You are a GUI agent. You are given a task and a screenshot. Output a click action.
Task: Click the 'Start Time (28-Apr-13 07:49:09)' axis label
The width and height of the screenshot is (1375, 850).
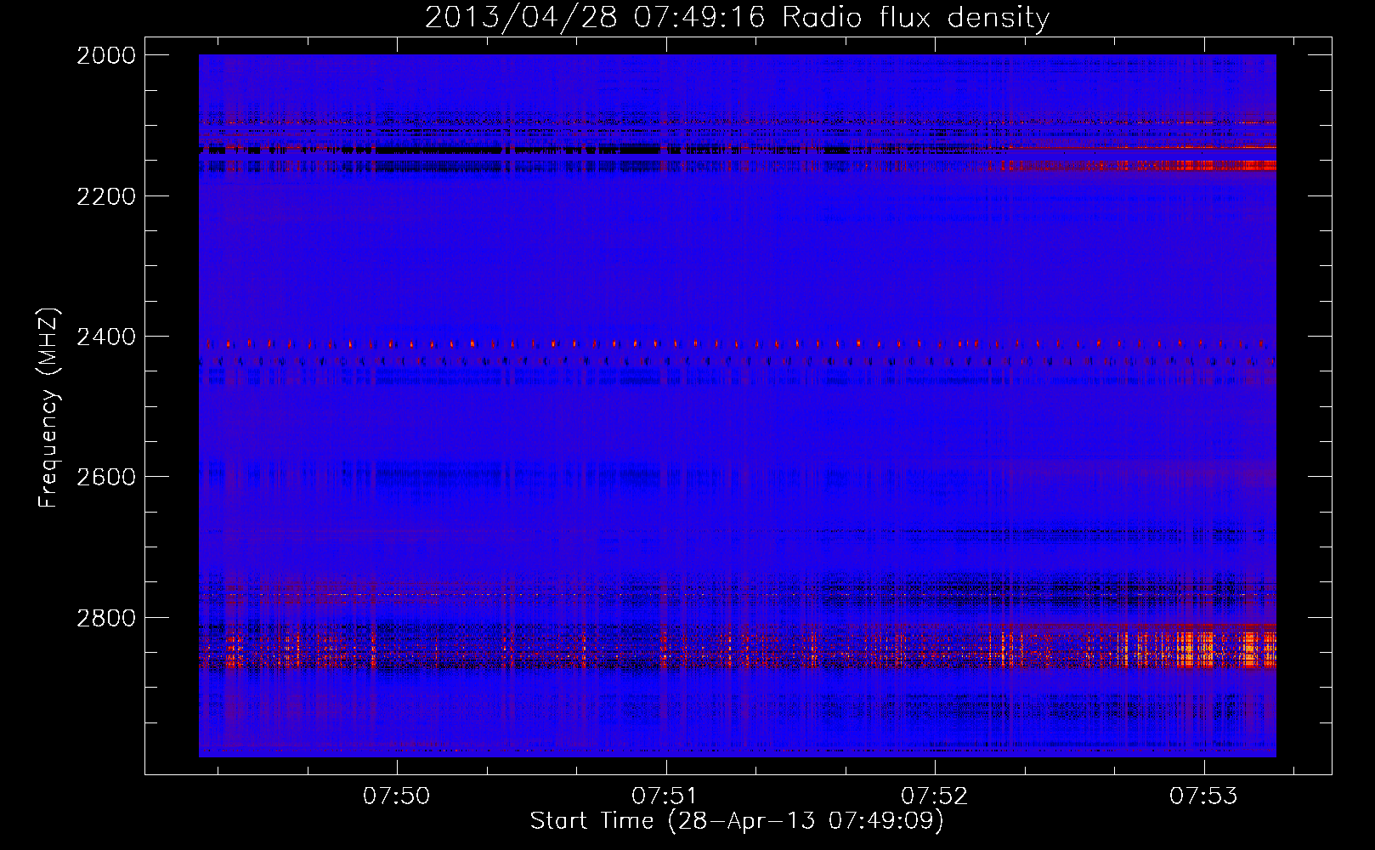click(737, 821)
